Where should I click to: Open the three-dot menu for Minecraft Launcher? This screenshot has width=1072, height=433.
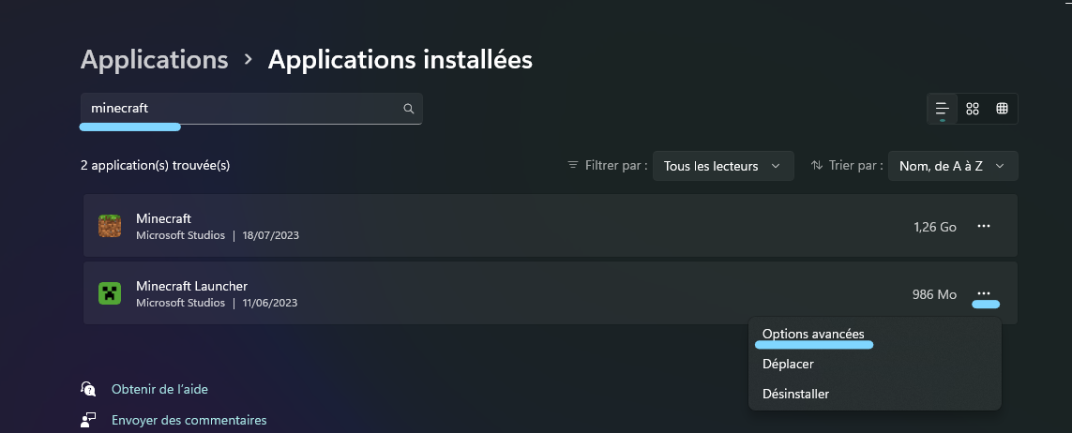click(x=984, y=293)
